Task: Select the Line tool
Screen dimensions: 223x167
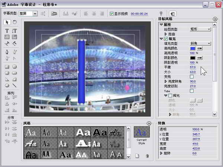Action: point(14,85)
